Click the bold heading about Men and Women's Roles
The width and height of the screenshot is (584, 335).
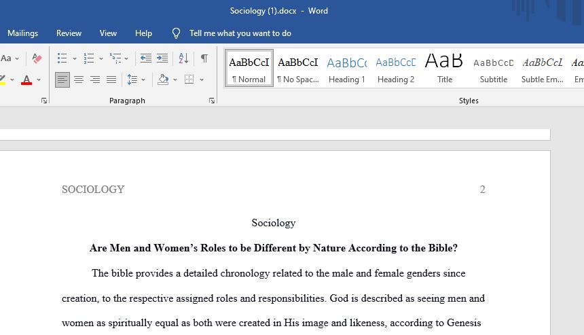pyautogui.click(x=274, y=248)
